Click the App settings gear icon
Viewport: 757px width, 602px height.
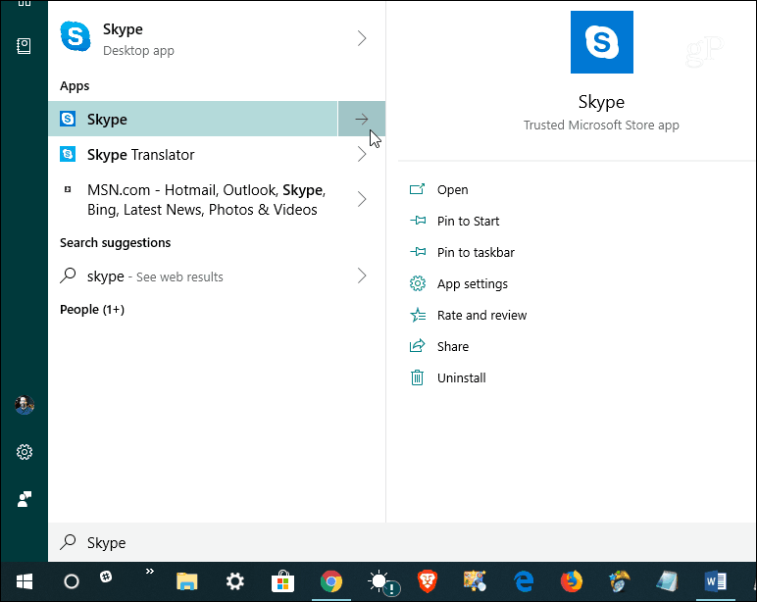click(x=418, y=283)
